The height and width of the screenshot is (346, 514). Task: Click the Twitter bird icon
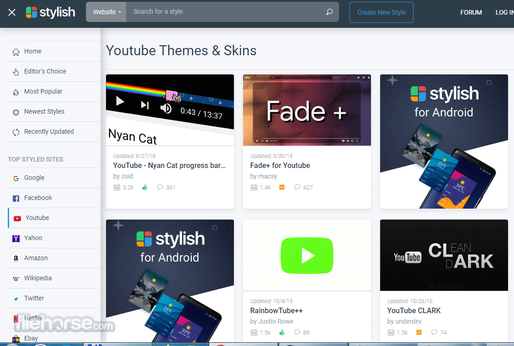tap(16, 299)
